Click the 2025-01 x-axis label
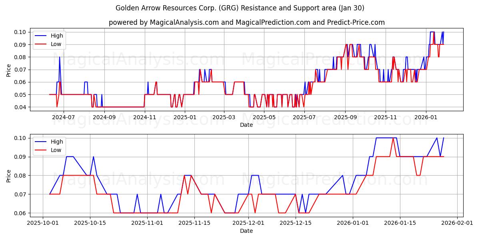The image size is (480, 240). [185, 118]
